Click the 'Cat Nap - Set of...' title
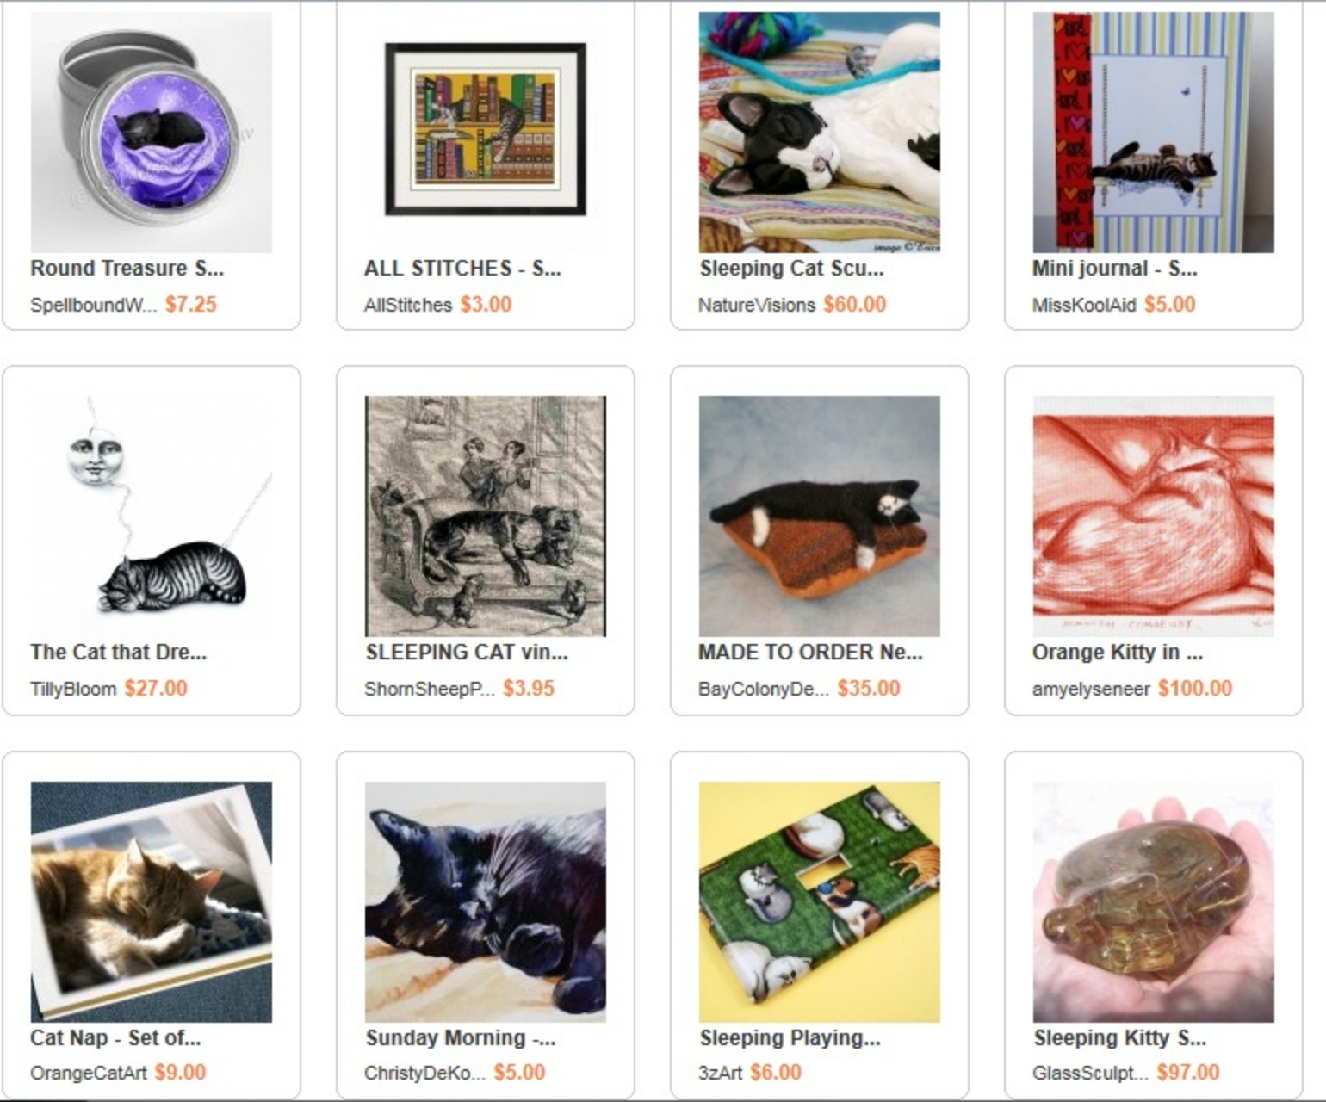 (x=115, y=1038)
